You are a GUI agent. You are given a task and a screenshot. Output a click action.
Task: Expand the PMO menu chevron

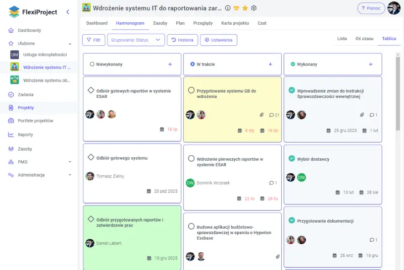tap(70, 162)
